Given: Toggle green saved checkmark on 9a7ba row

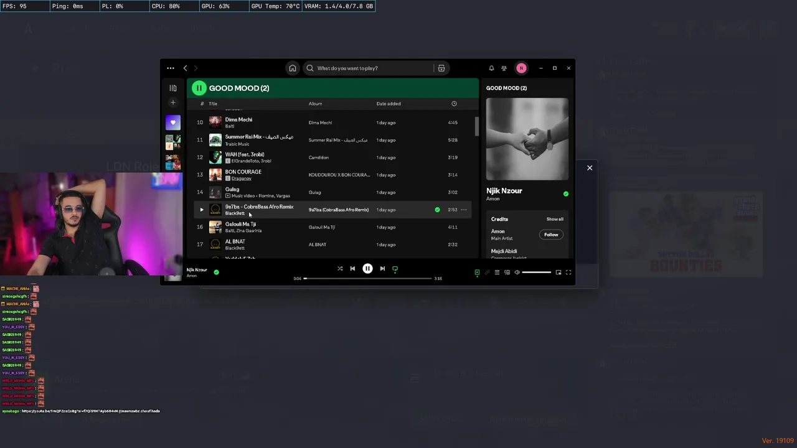Looking at the screenshot, I should click(437, 210).
